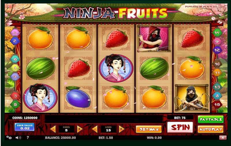Close the game with the X button
The width and height of the screenshot is (231, 146).
(x=223, y=137)
